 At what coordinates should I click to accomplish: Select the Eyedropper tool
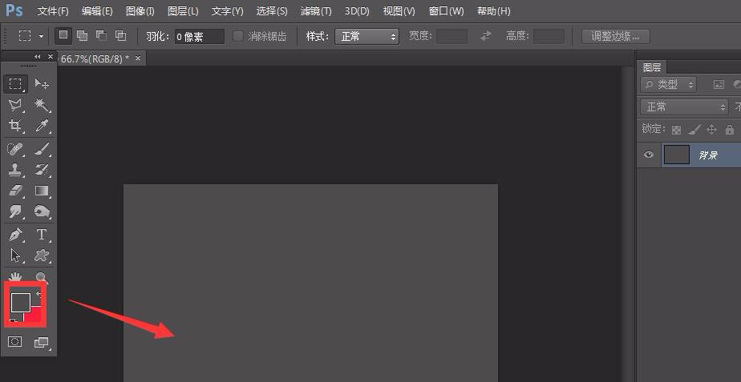point(42,126)
